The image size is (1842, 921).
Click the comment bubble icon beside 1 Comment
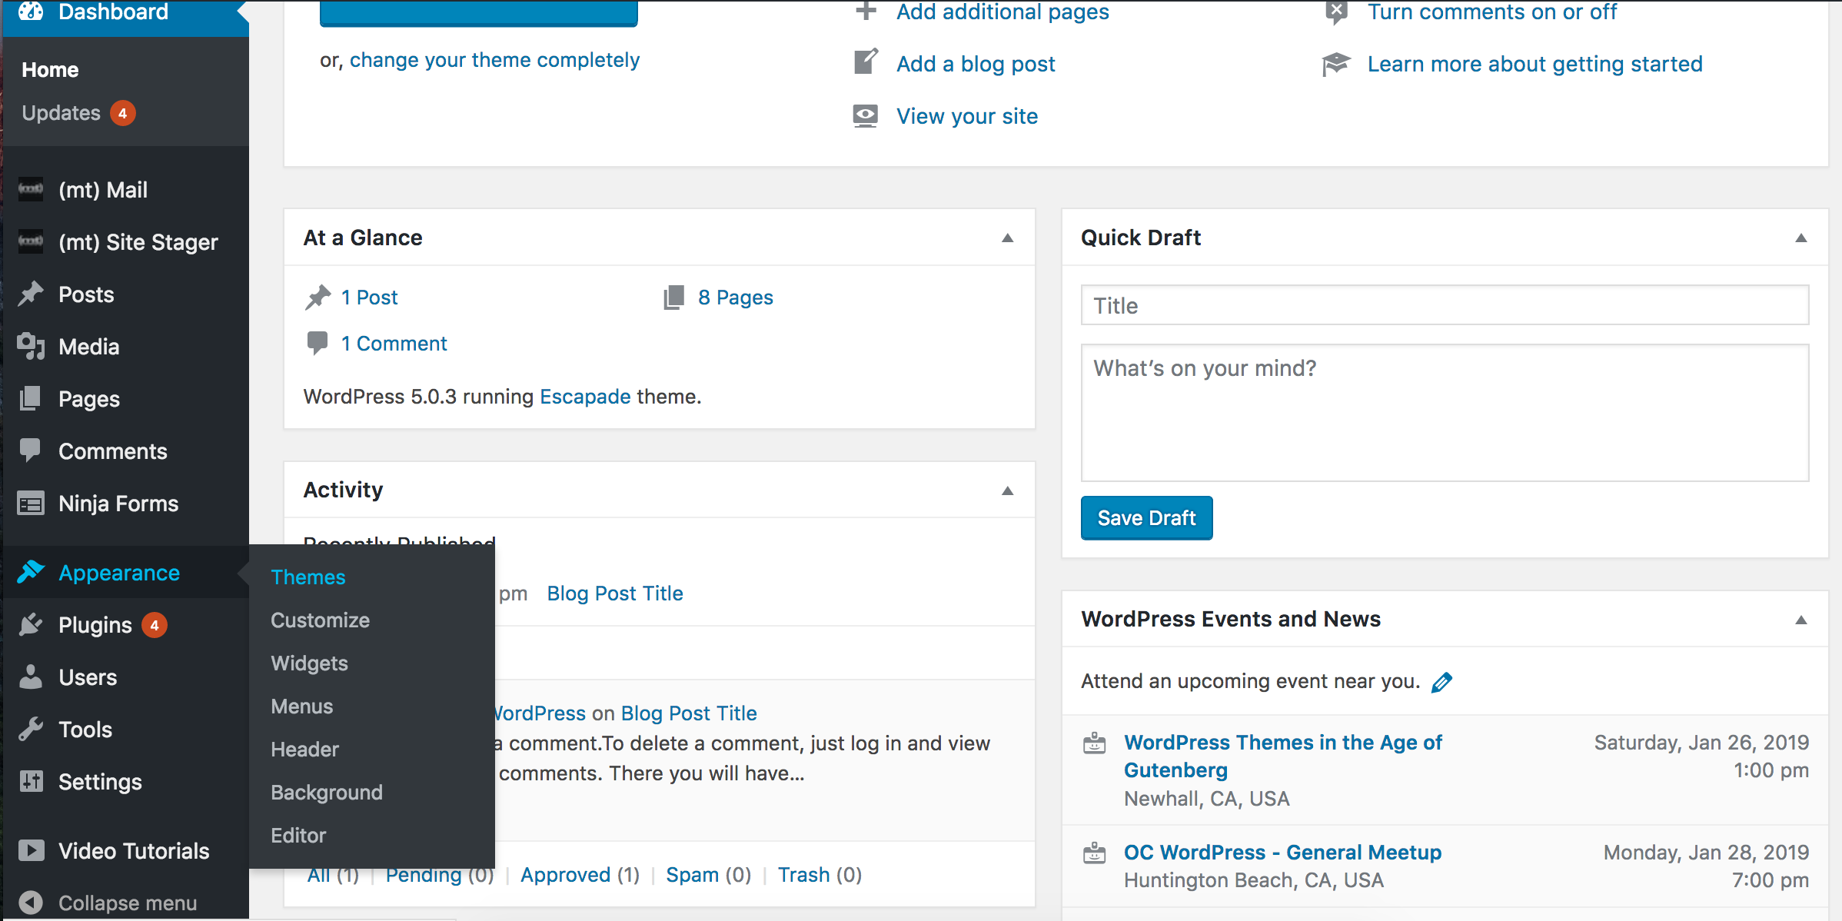point(318,343)
